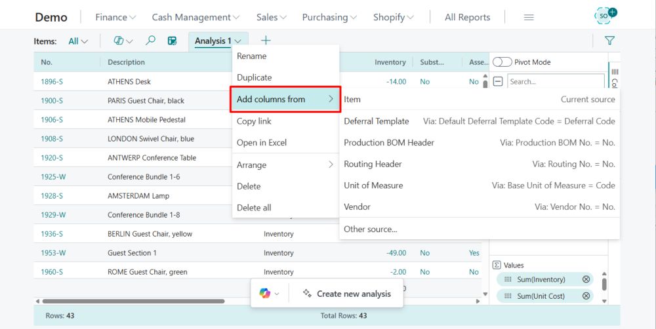Viewport: 656px width, 329px height.
Task: Expand the Sales menu
Action: point(271,17)
